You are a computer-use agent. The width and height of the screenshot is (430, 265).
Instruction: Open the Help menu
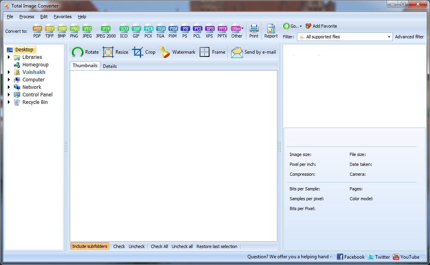(x=82, y=17)
